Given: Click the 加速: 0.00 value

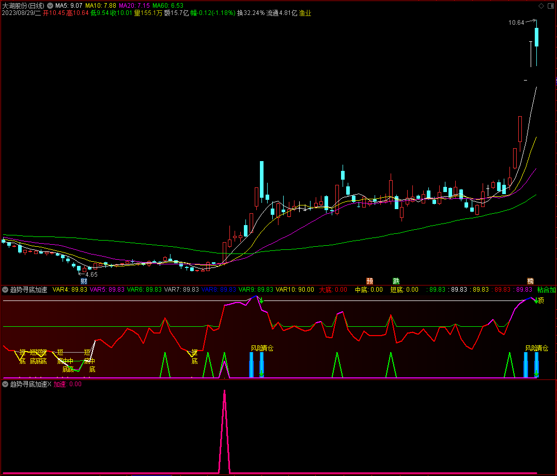Looking at the screenshot, I should [x=68, y=384].
